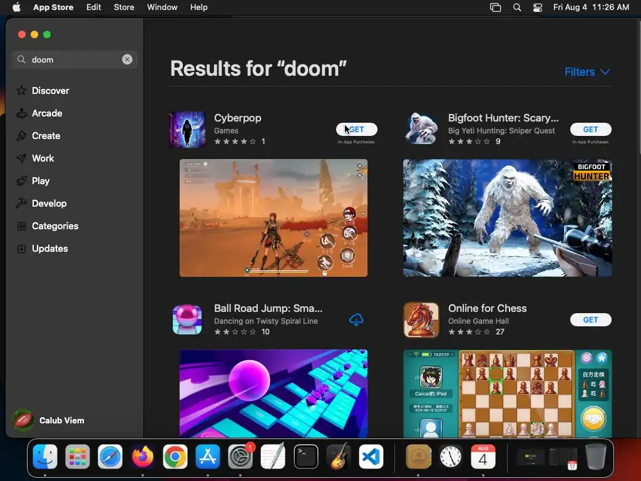Open Online for Chess app icon

tap(421, 320)
